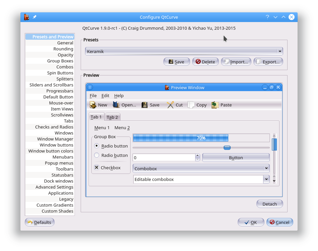Toggle the Checkbox in Group Box

point(97,168)
